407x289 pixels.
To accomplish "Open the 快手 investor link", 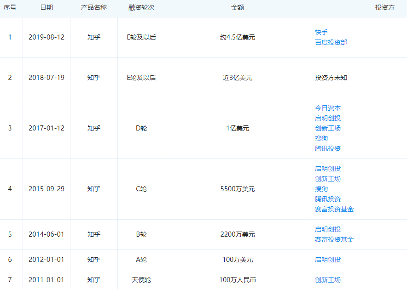I will coord(321,32).
